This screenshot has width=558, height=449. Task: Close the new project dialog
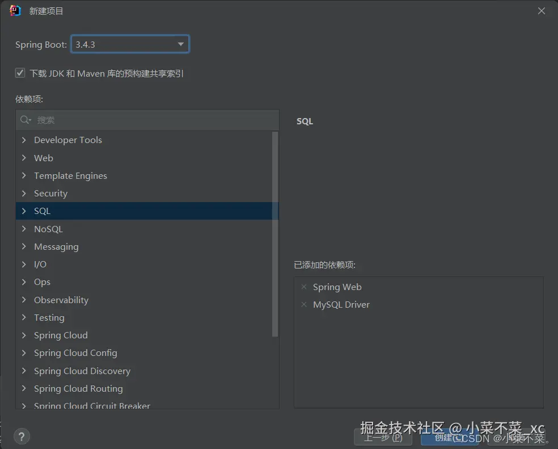click(542, 11)
